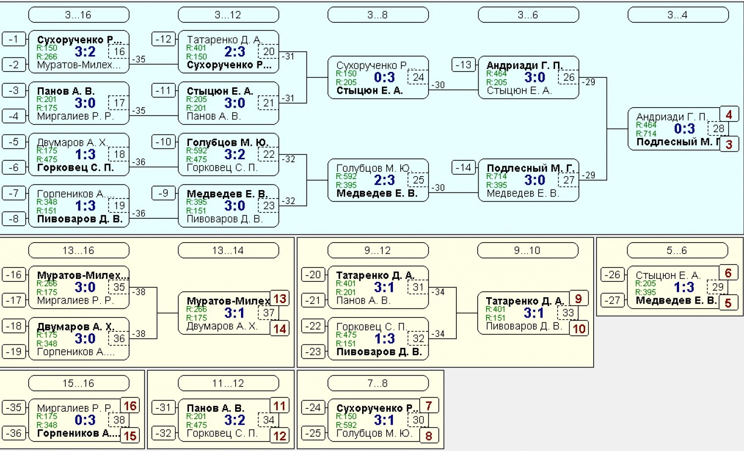
Task: Select the -16 slot label box
Action: click(14, 274)
